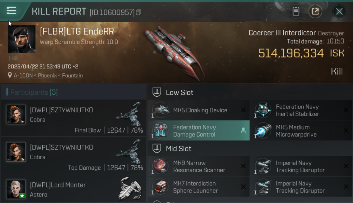Click X mark beside MK9 Narrow Resonance Scanner
The height and width of the screenshot is (203, 353).
point(243,166)
